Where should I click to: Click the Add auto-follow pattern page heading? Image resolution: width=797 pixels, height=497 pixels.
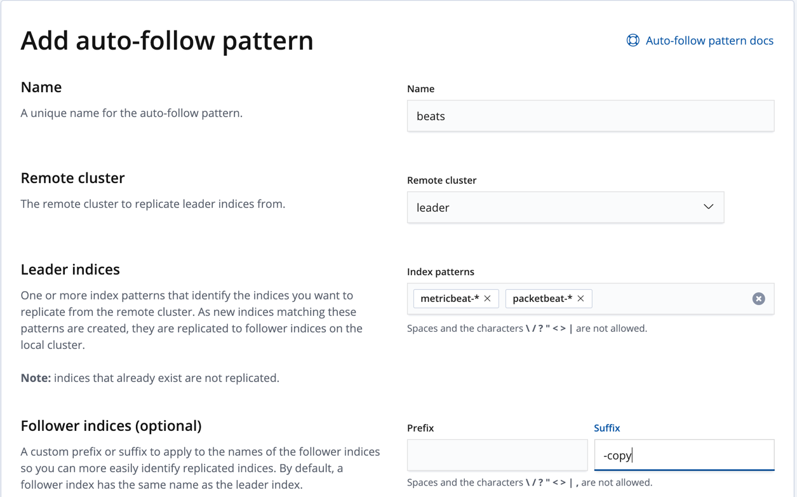pyautogui.click(x=167, y=40)
